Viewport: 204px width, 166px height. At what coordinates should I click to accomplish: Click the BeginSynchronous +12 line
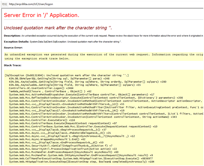(72, 136)
